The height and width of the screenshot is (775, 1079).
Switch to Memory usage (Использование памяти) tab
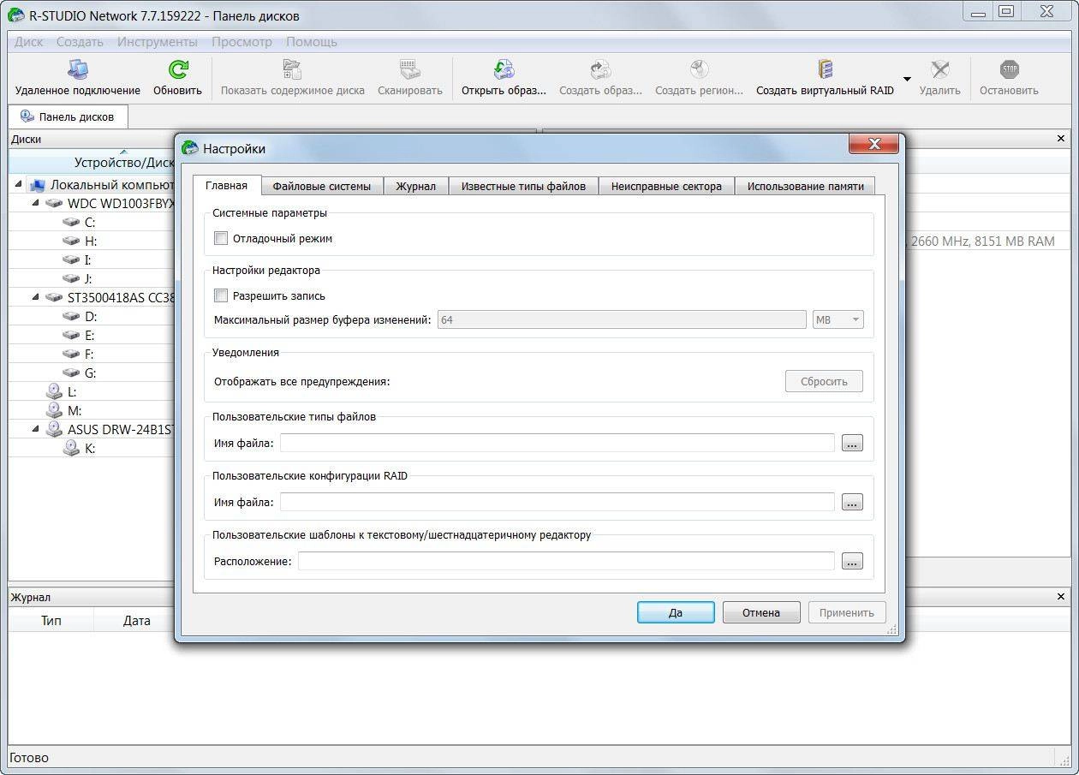805,186
